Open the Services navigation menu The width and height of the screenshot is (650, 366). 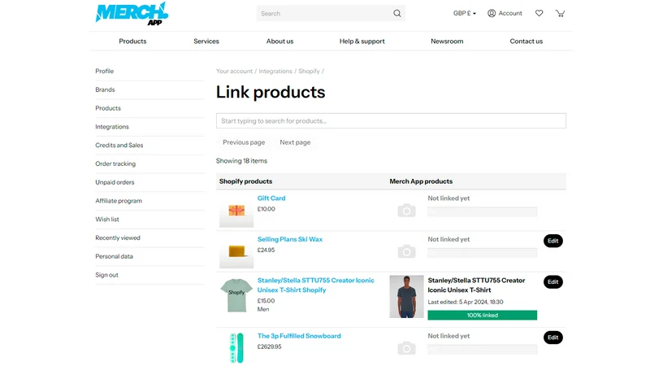[x=206, y=41]
